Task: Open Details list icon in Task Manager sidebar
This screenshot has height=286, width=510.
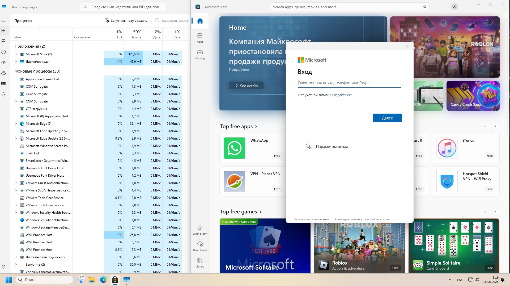Action: tap(3, 84)
